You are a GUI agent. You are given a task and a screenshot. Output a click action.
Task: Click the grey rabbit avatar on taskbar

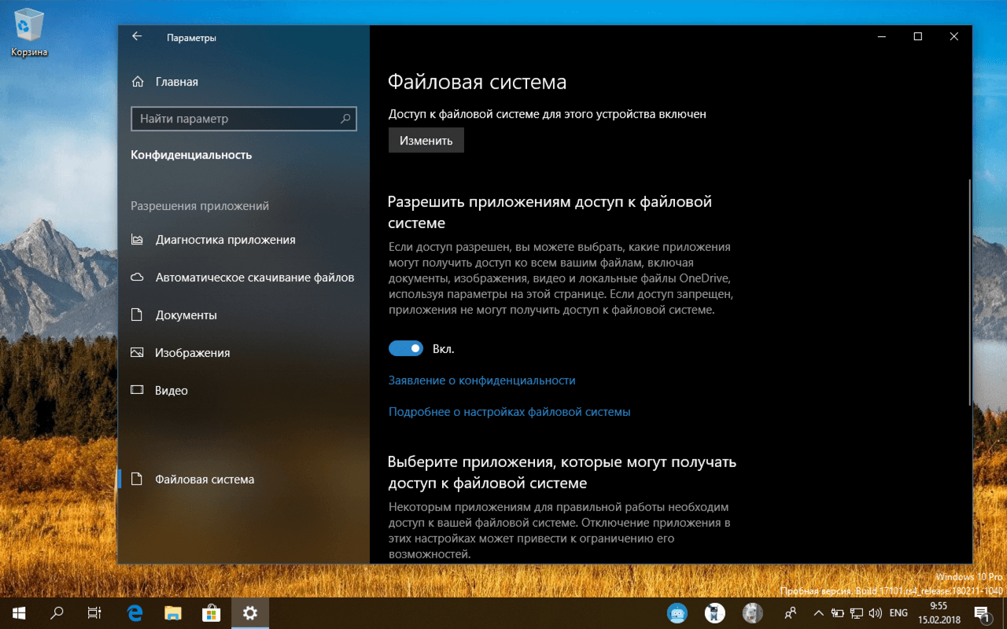[x=752, y=612]
